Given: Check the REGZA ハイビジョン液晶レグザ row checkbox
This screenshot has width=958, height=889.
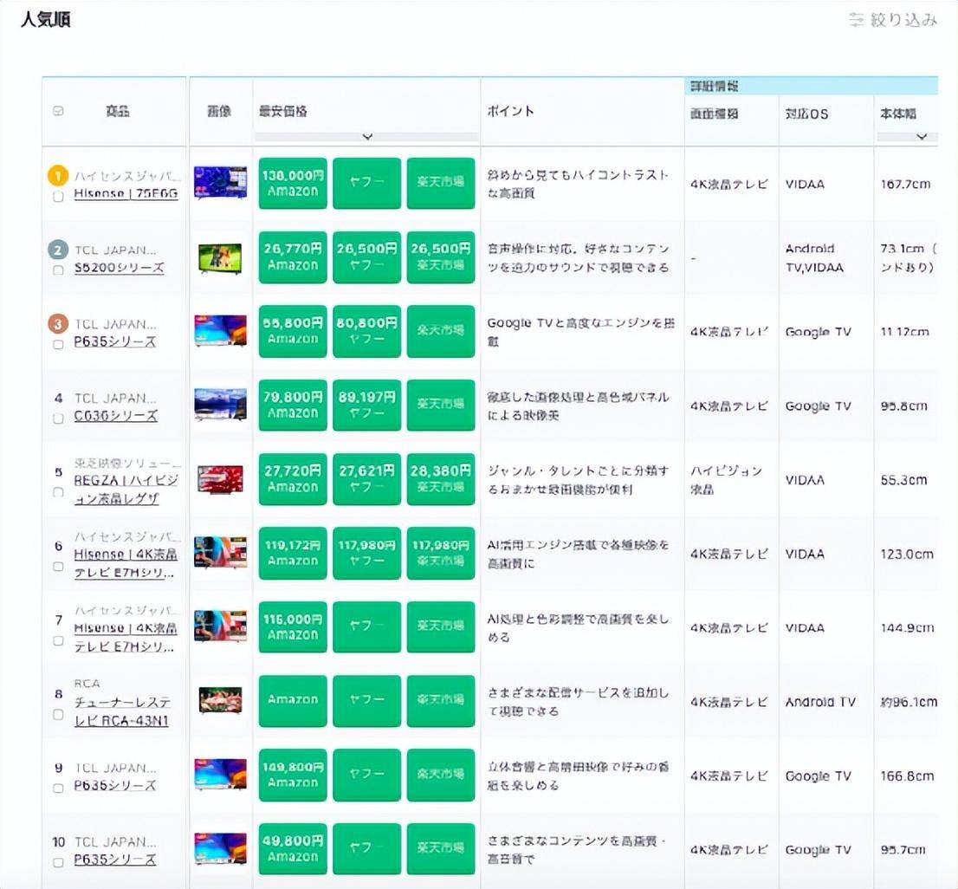Looking at the screenshot, I should tap(58, 492).
